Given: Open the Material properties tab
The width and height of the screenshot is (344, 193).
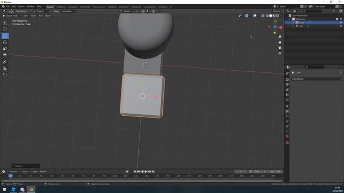Looking at the screenshot, I should [x=287, y=136].
